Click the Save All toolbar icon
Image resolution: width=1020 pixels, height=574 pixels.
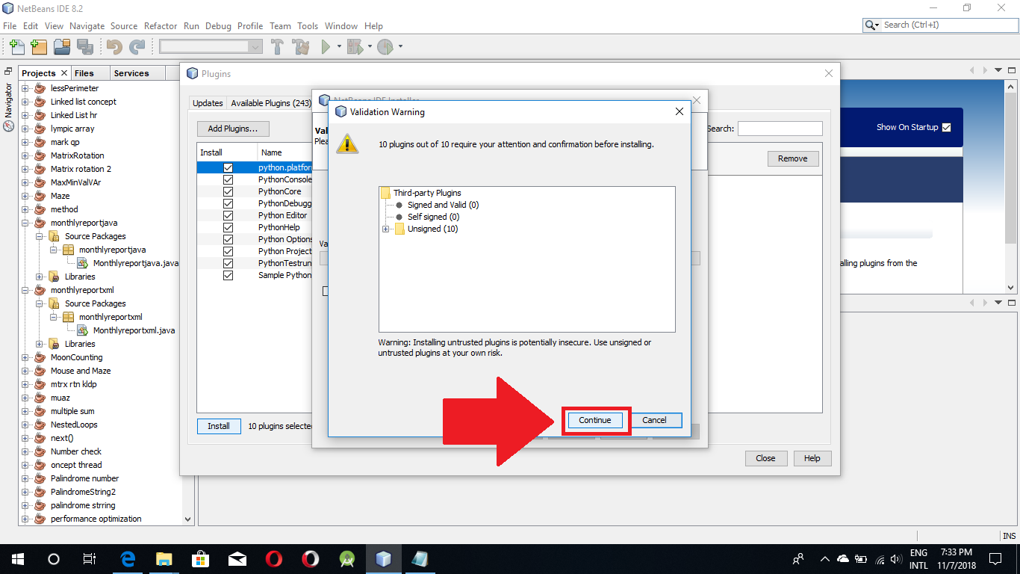(x=84, y=47)
